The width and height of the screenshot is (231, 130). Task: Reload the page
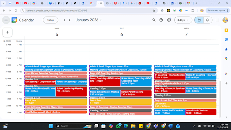(16, 11)
